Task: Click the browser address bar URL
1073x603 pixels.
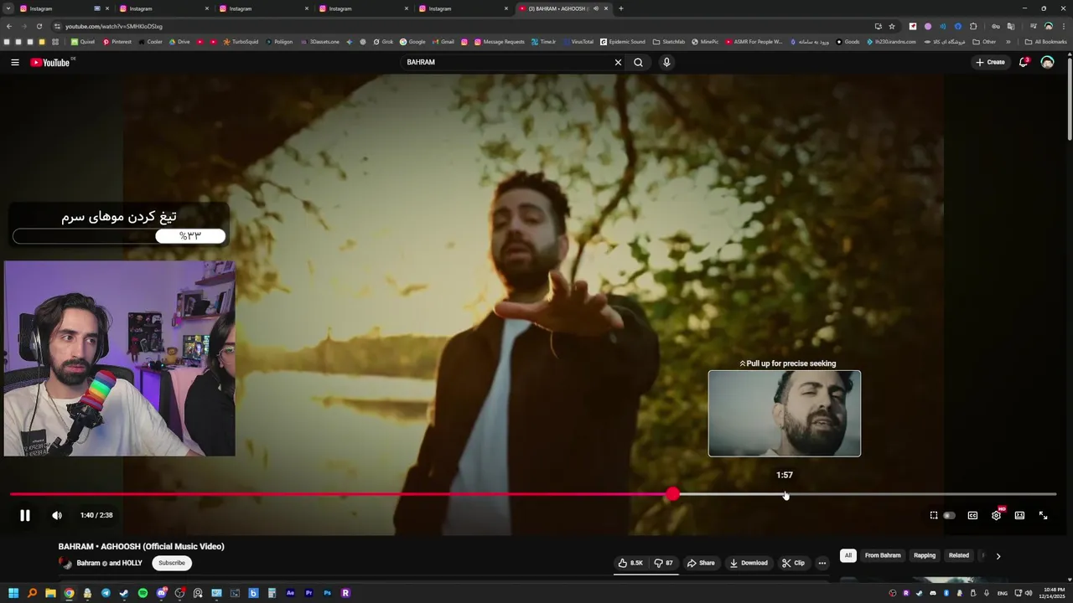Action: [x=114, y=27]
